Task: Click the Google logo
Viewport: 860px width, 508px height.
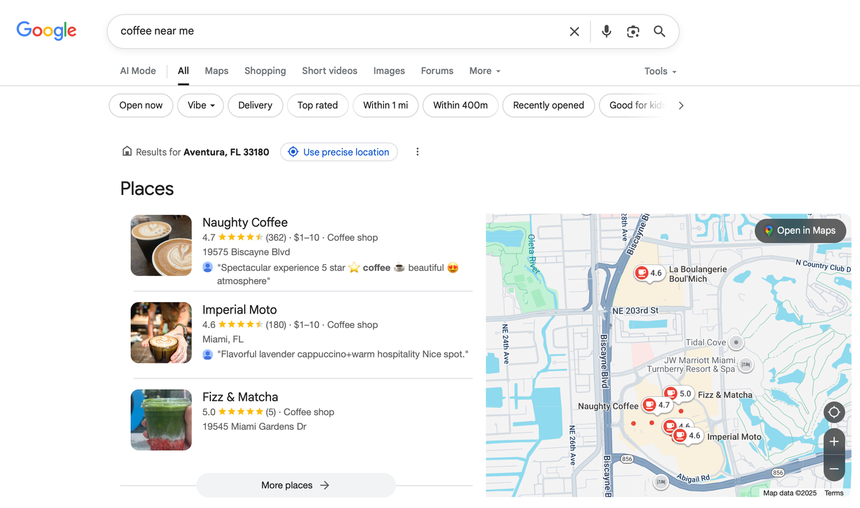Action: tap(46, 31)
